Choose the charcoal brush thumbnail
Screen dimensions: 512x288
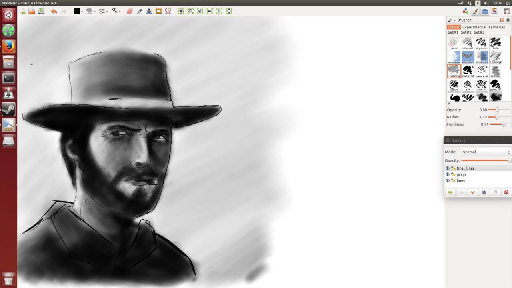468,43
